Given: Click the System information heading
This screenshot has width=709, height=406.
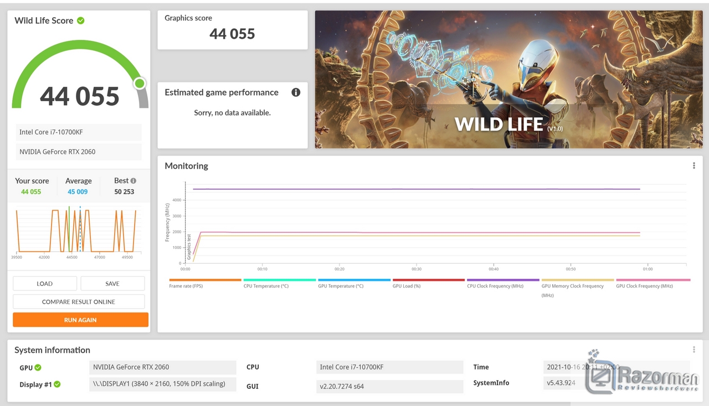Looking at the screenshot, I should point(52,350).
